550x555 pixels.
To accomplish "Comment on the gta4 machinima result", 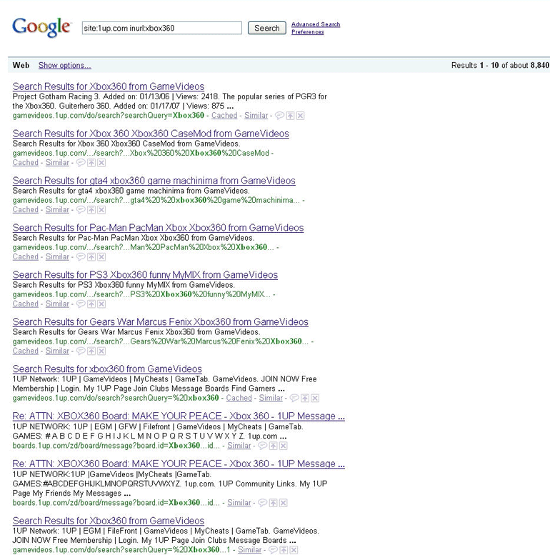I will (x=81, y=209).
